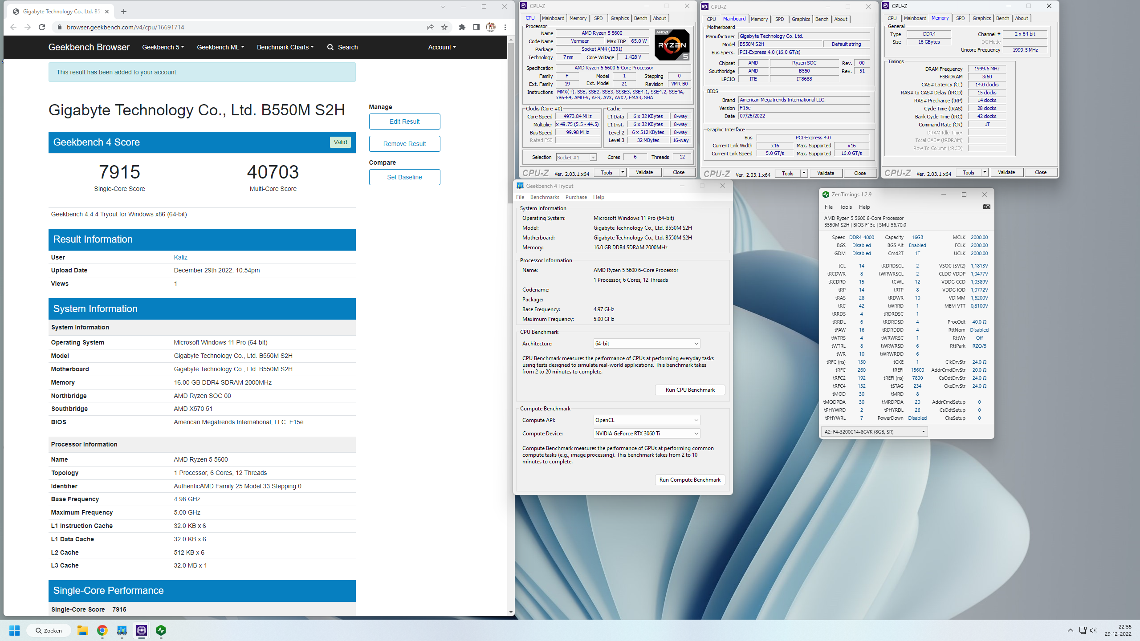Viewport: 1140px width, 641px height.
Task: Expand Benchmark Charts dropdown
Action: point(285,47)
